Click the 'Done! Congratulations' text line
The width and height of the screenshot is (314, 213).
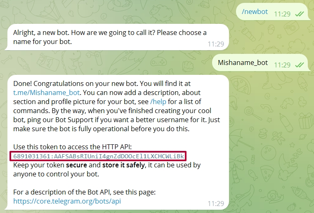[102, 83]
